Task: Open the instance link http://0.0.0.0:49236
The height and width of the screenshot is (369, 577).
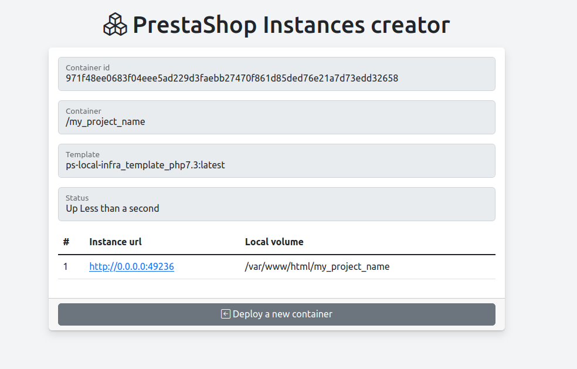Action: (x=131, y=266)
